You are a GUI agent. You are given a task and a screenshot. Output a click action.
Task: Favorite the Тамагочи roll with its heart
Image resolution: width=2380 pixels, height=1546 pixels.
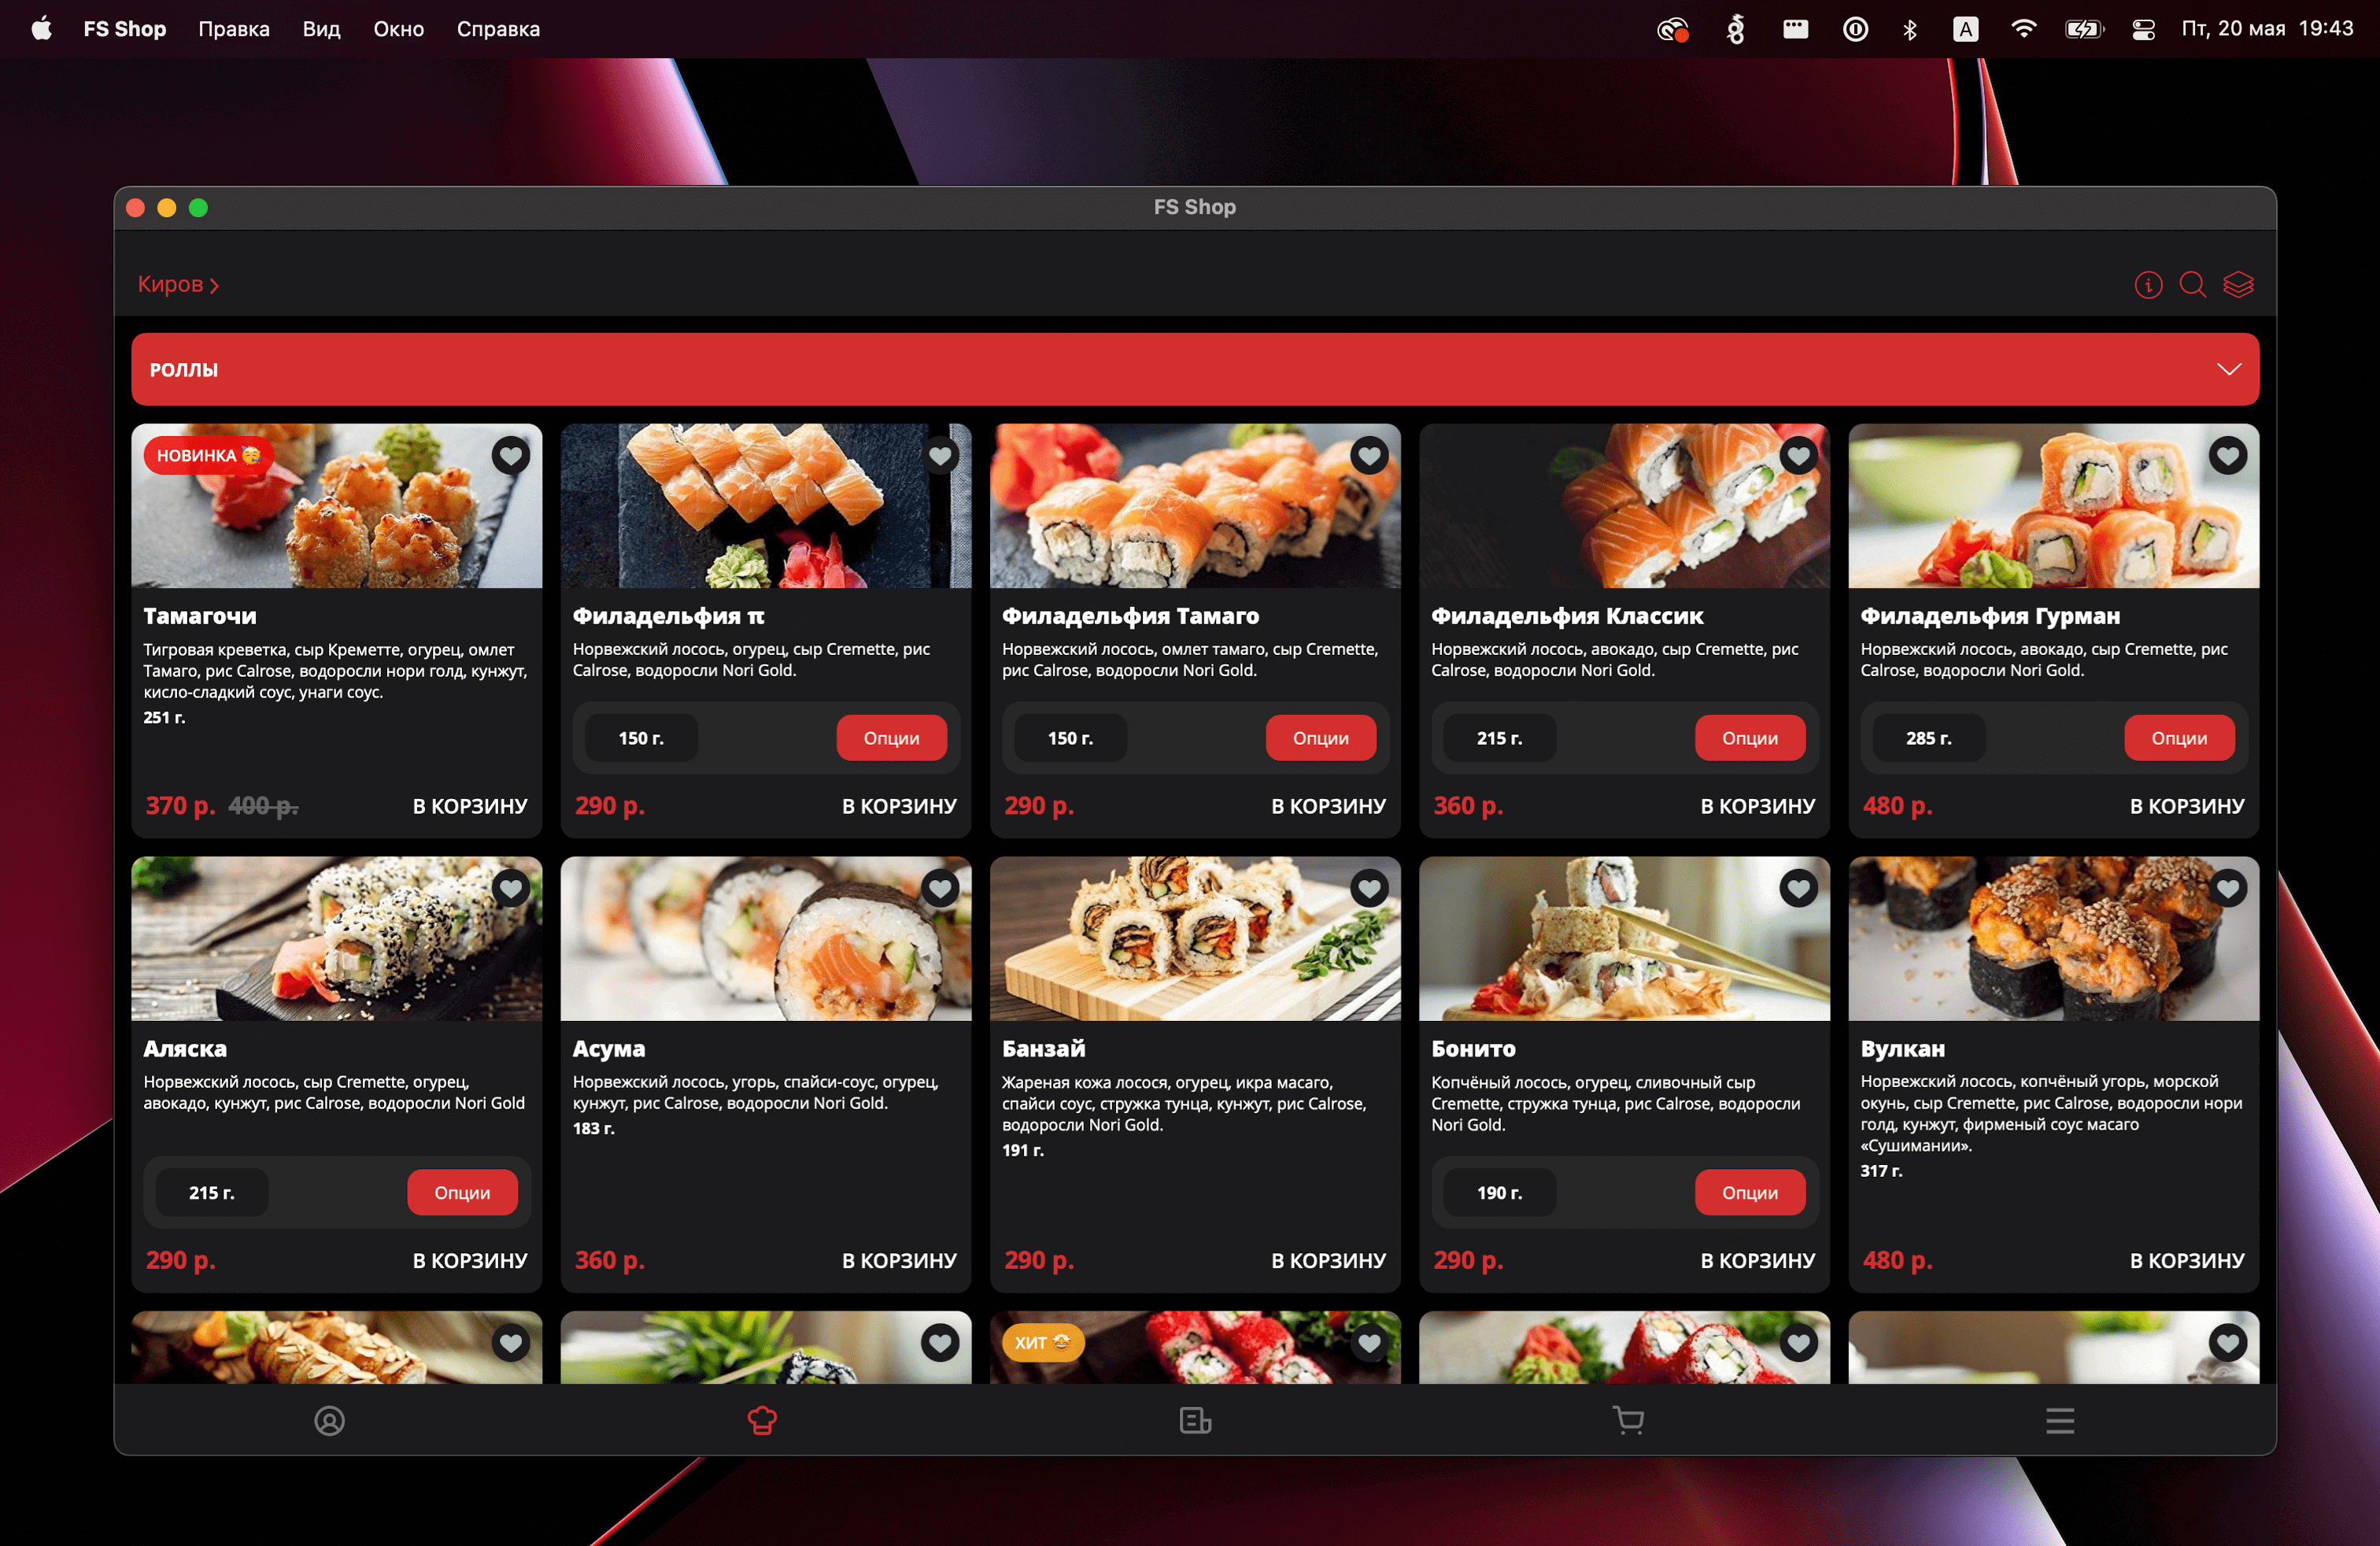(x=511, y=455)
